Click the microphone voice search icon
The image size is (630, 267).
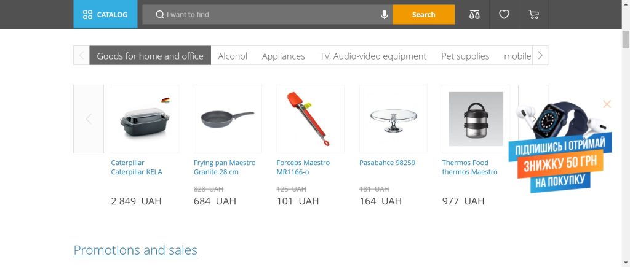point(385,15)
